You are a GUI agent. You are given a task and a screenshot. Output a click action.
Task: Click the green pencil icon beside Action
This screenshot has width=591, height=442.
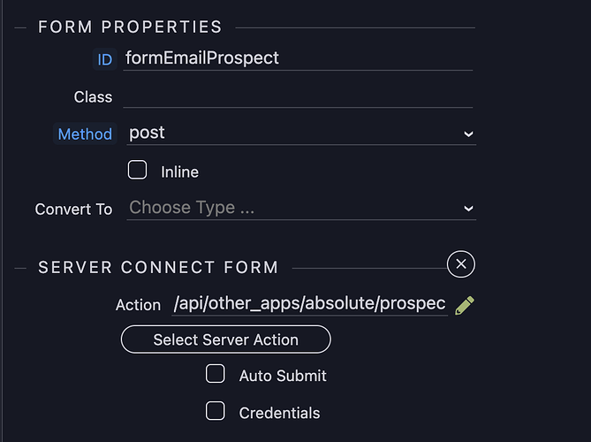465,305
